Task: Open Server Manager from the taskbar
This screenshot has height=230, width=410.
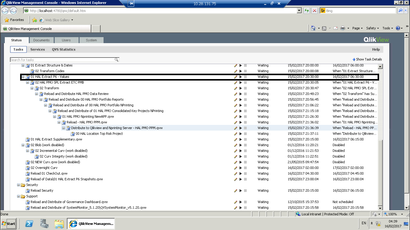Action: [44, 223]
